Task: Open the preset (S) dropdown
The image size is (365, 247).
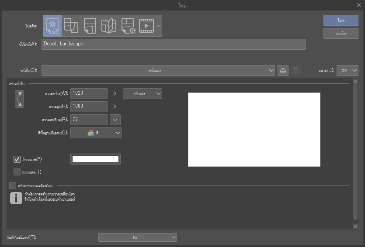Action: click(158, 70)
